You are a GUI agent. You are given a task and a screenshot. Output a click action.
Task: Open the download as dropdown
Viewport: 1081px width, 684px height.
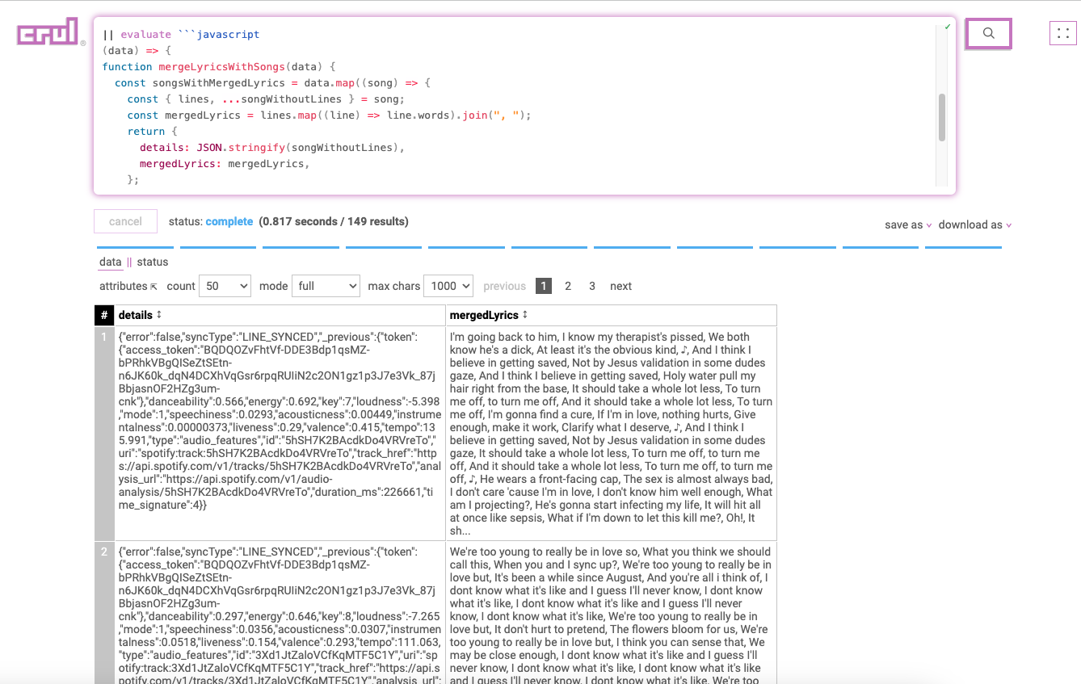975,225
